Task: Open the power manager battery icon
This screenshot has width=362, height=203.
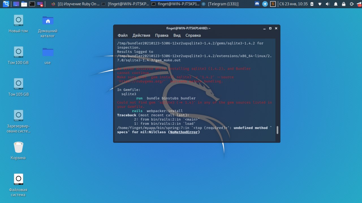Action: 312,4
